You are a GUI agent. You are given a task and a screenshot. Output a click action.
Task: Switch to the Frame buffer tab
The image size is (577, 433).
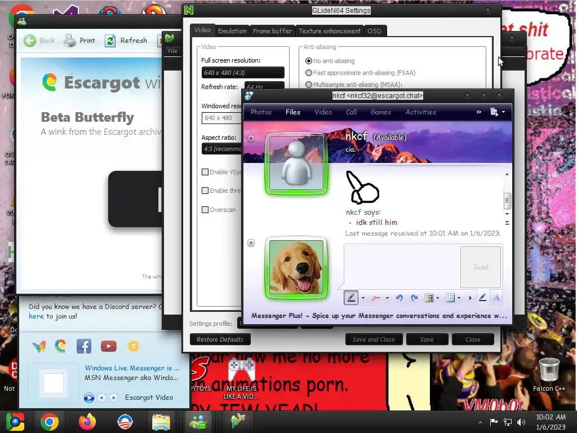(272, 31)
